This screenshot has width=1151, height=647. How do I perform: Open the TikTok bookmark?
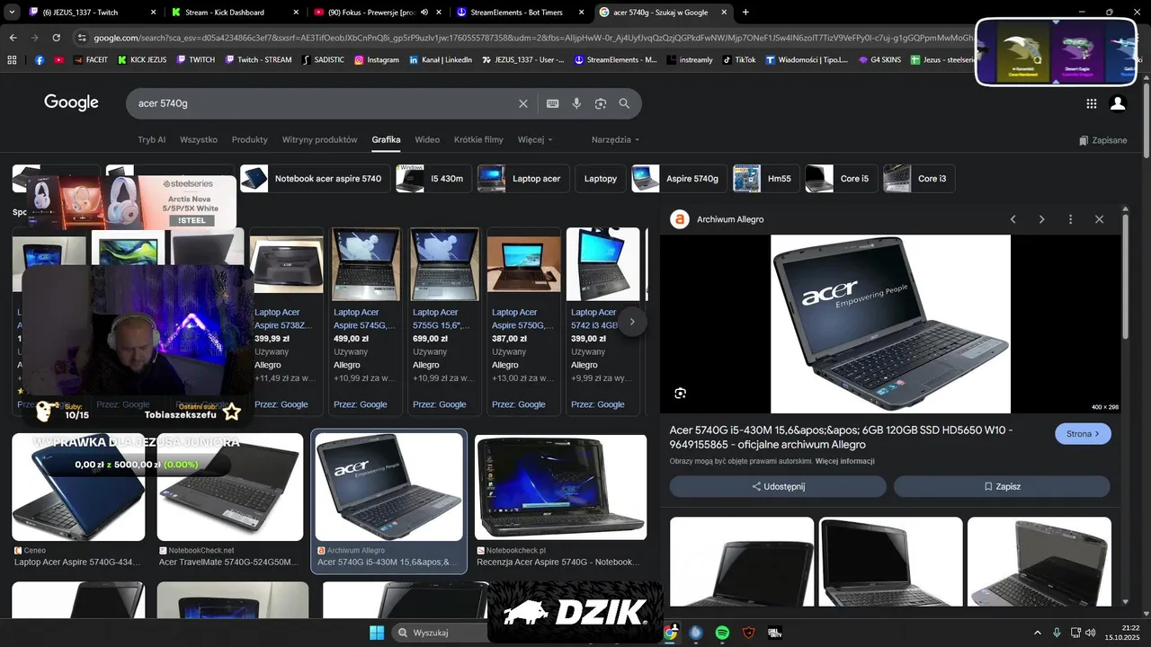pyautogui.click(x=739, y=59)
